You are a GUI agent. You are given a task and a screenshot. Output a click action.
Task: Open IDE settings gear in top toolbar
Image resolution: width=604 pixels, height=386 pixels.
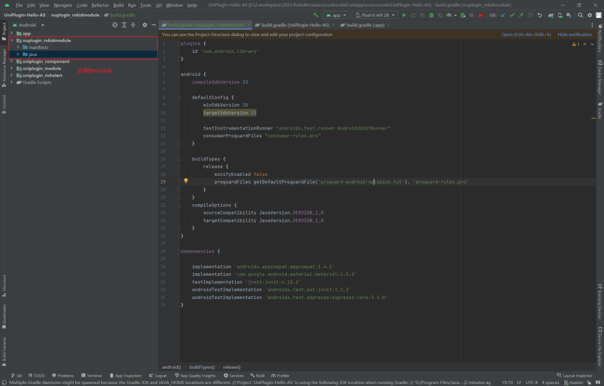point(590,15)
